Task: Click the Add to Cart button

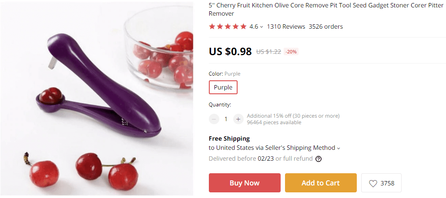Action: pyautogui.click(x=321, y=183)
